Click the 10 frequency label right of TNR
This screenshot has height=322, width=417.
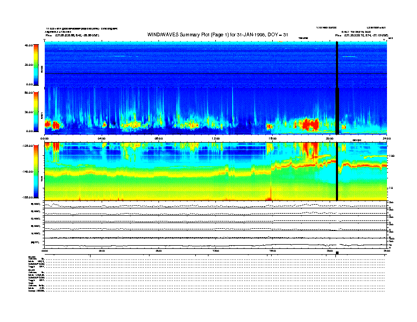tap(392, 188)
